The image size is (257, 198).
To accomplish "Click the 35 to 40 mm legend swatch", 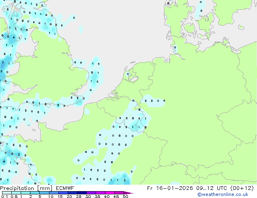I will 100,193.
